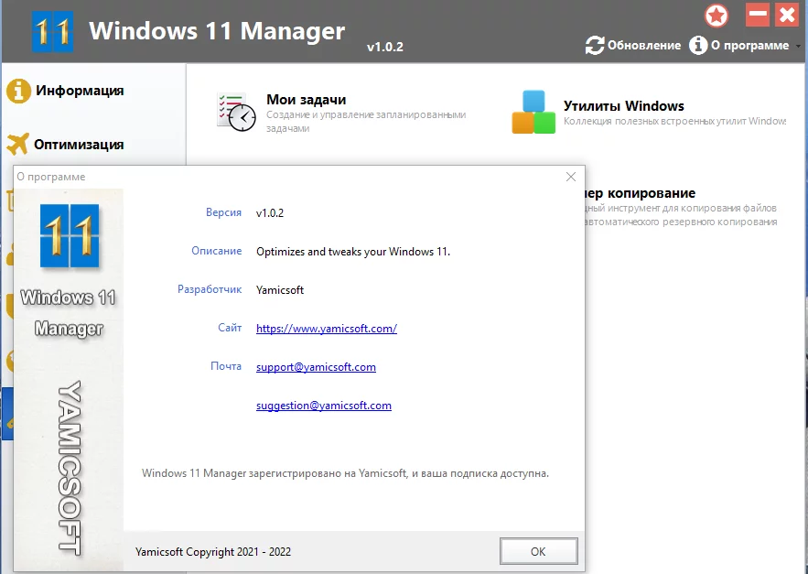The image size is (808, 574).
Task: Expand the dropdown arrow next to О программе
Action: (x=798, y=47)
